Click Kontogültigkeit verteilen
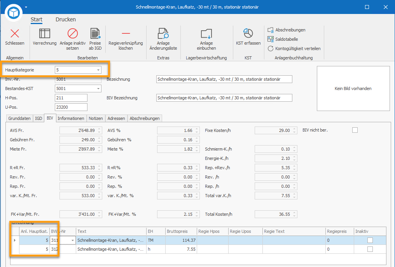395x267 pixels. click(x=294, y=49)
